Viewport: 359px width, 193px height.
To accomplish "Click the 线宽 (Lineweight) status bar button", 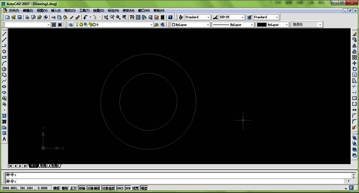I will click(135, 188).
